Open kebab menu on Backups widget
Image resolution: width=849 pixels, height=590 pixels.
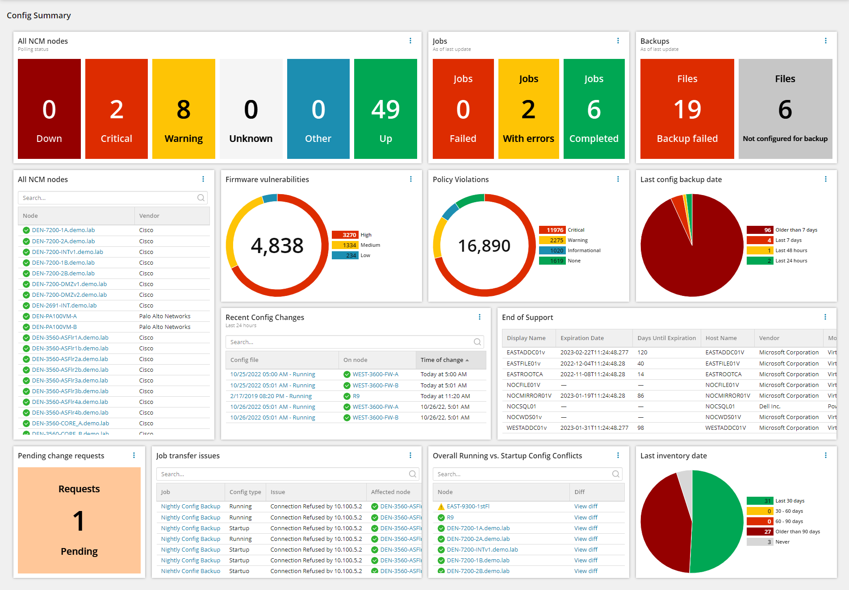pyautogui.click(x=826, y=41)
